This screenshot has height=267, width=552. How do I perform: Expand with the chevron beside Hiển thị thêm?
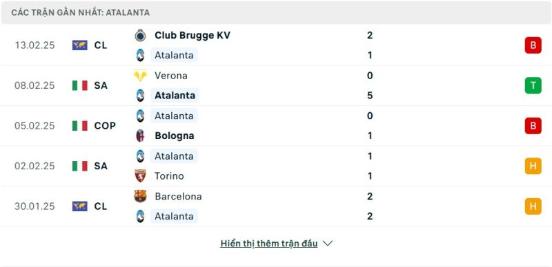pos(328,243)
